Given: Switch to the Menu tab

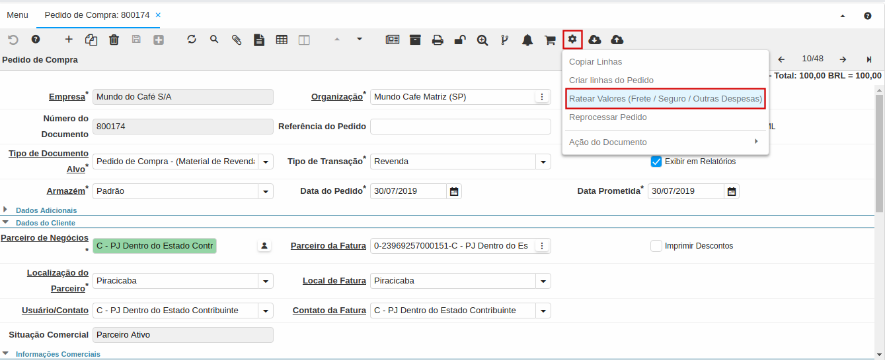Looking at the screenshot, I should tap(17, 15).
